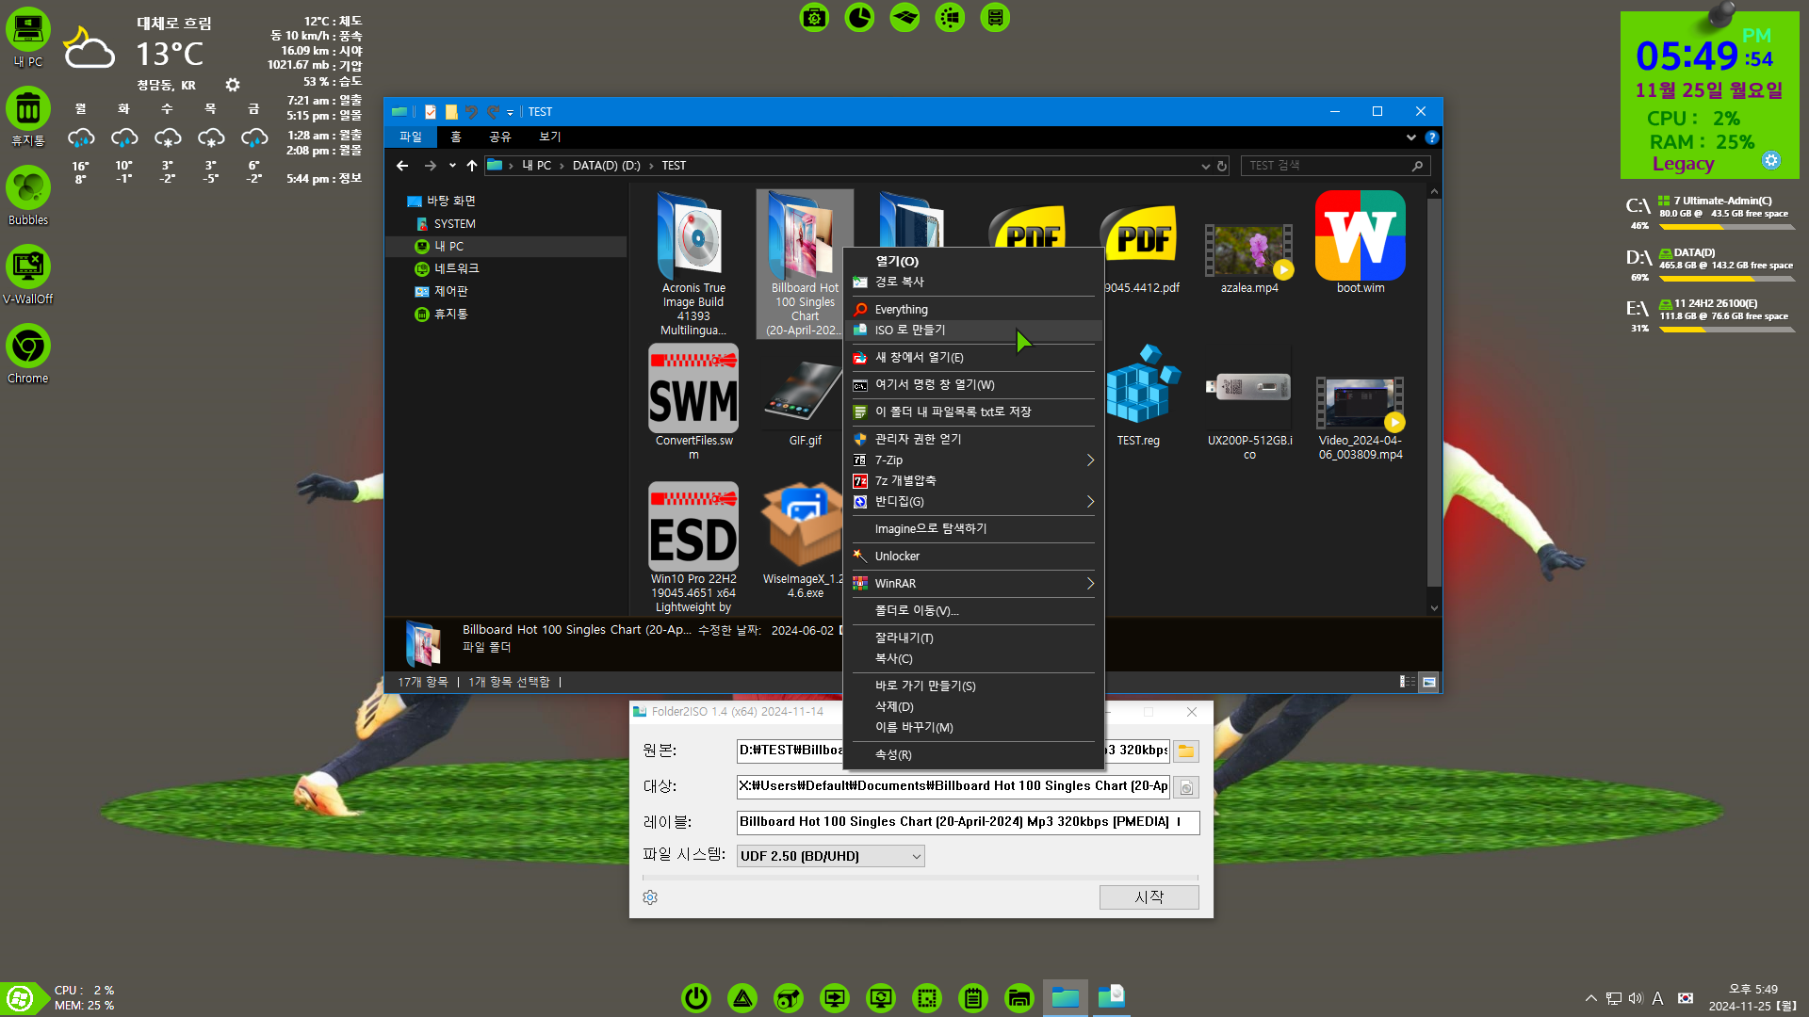This screenshot has width=1809, height=1017.
Task: Open the pie chart icon in top dock
Action: [x=859, y=17]
